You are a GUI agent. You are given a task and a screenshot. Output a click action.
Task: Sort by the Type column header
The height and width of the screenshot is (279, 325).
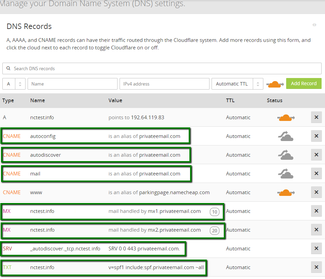click(8, 100)
